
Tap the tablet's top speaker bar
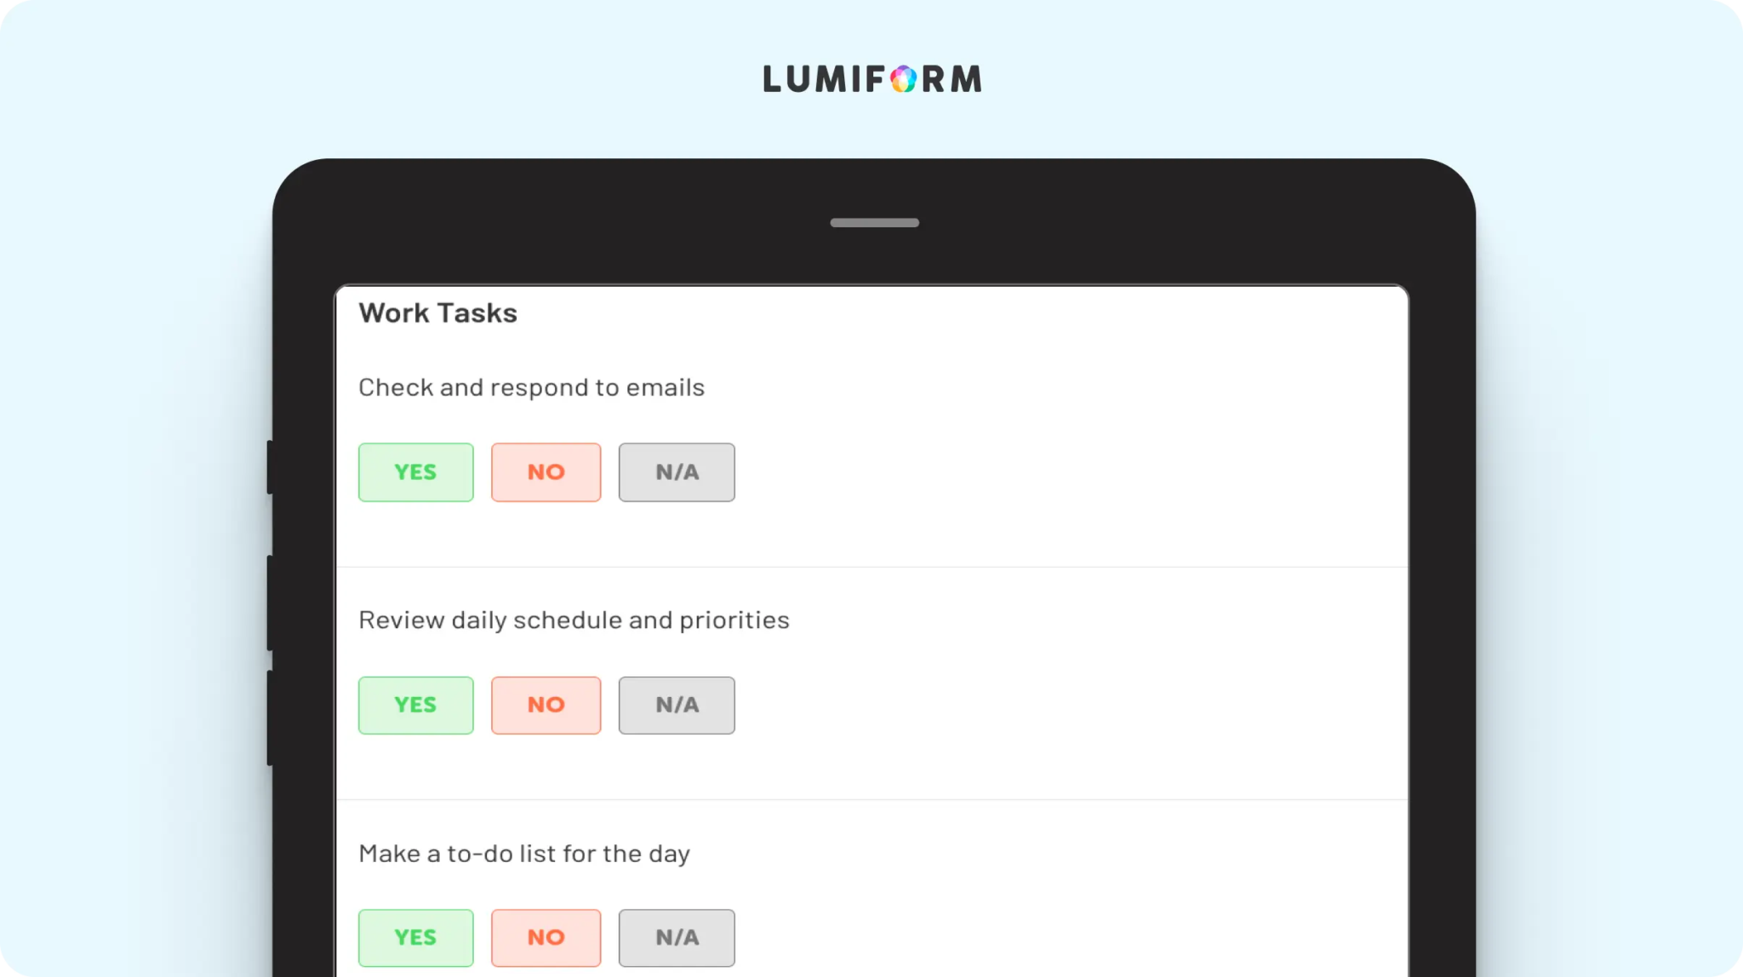click(874, 223)
